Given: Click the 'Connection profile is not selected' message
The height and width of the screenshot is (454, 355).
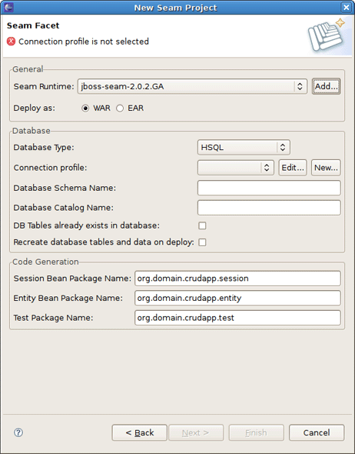Looking at the screenshot, I should (84, 42).
